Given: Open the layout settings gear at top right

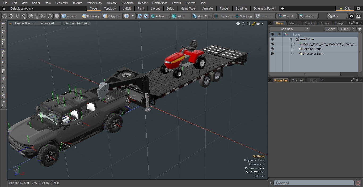Looking at the screenshot, I should (x=358, y=8).
